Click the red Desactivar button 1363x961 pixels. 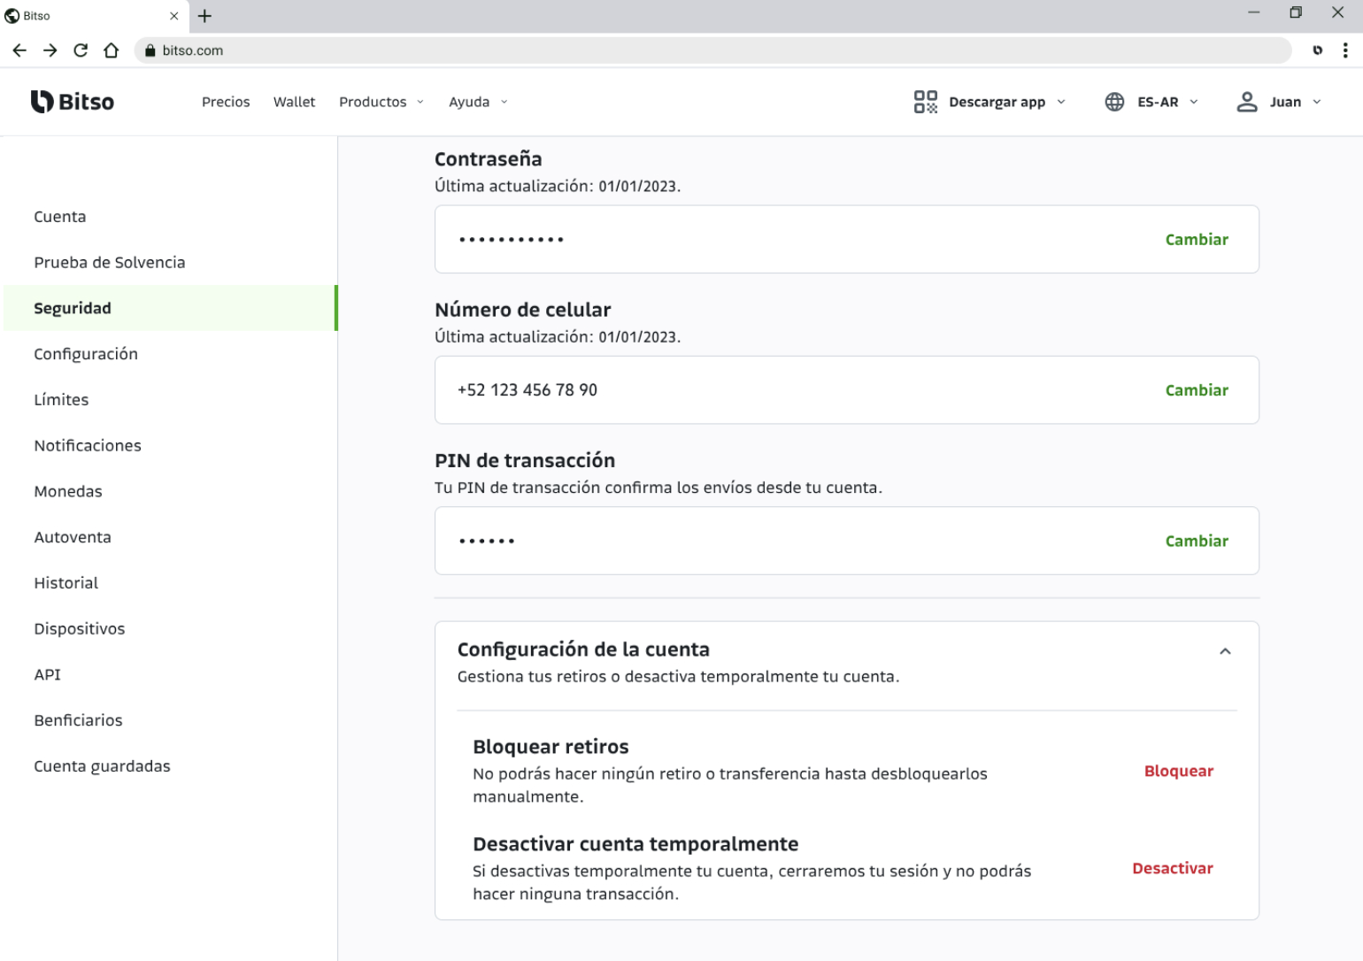[x=1173, y=868]
